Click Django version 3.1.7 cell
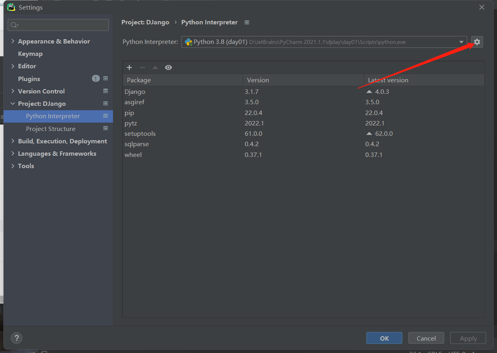Screen dimensions: 497x353 [x=251, y=91]
